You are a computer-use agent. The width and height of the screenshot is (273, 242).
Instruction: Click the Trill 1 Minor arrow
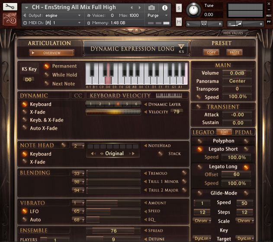click(x=145, y=181)
